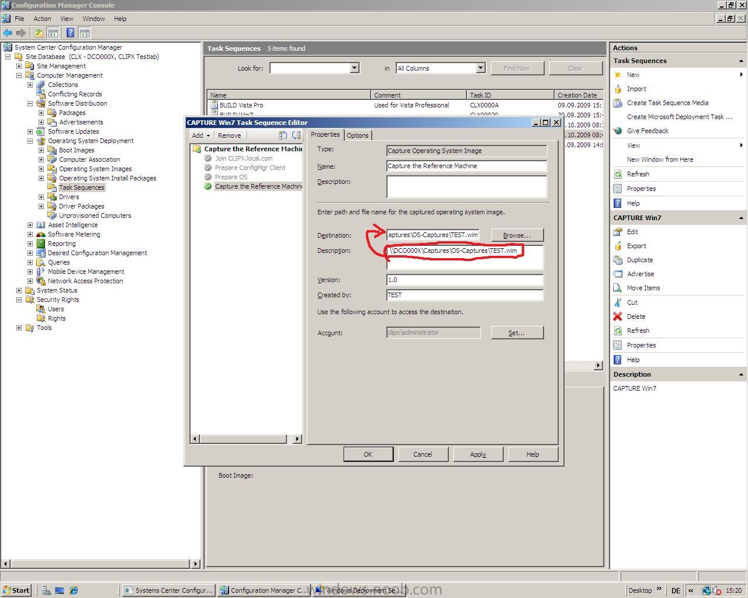The image size is (748, 598).
Task: Expand the Tools node
Action: point(19,328)
